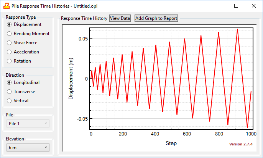Set response type to Rotation
263x158 pixels.
pyautogui.click(x=10, y=61)
